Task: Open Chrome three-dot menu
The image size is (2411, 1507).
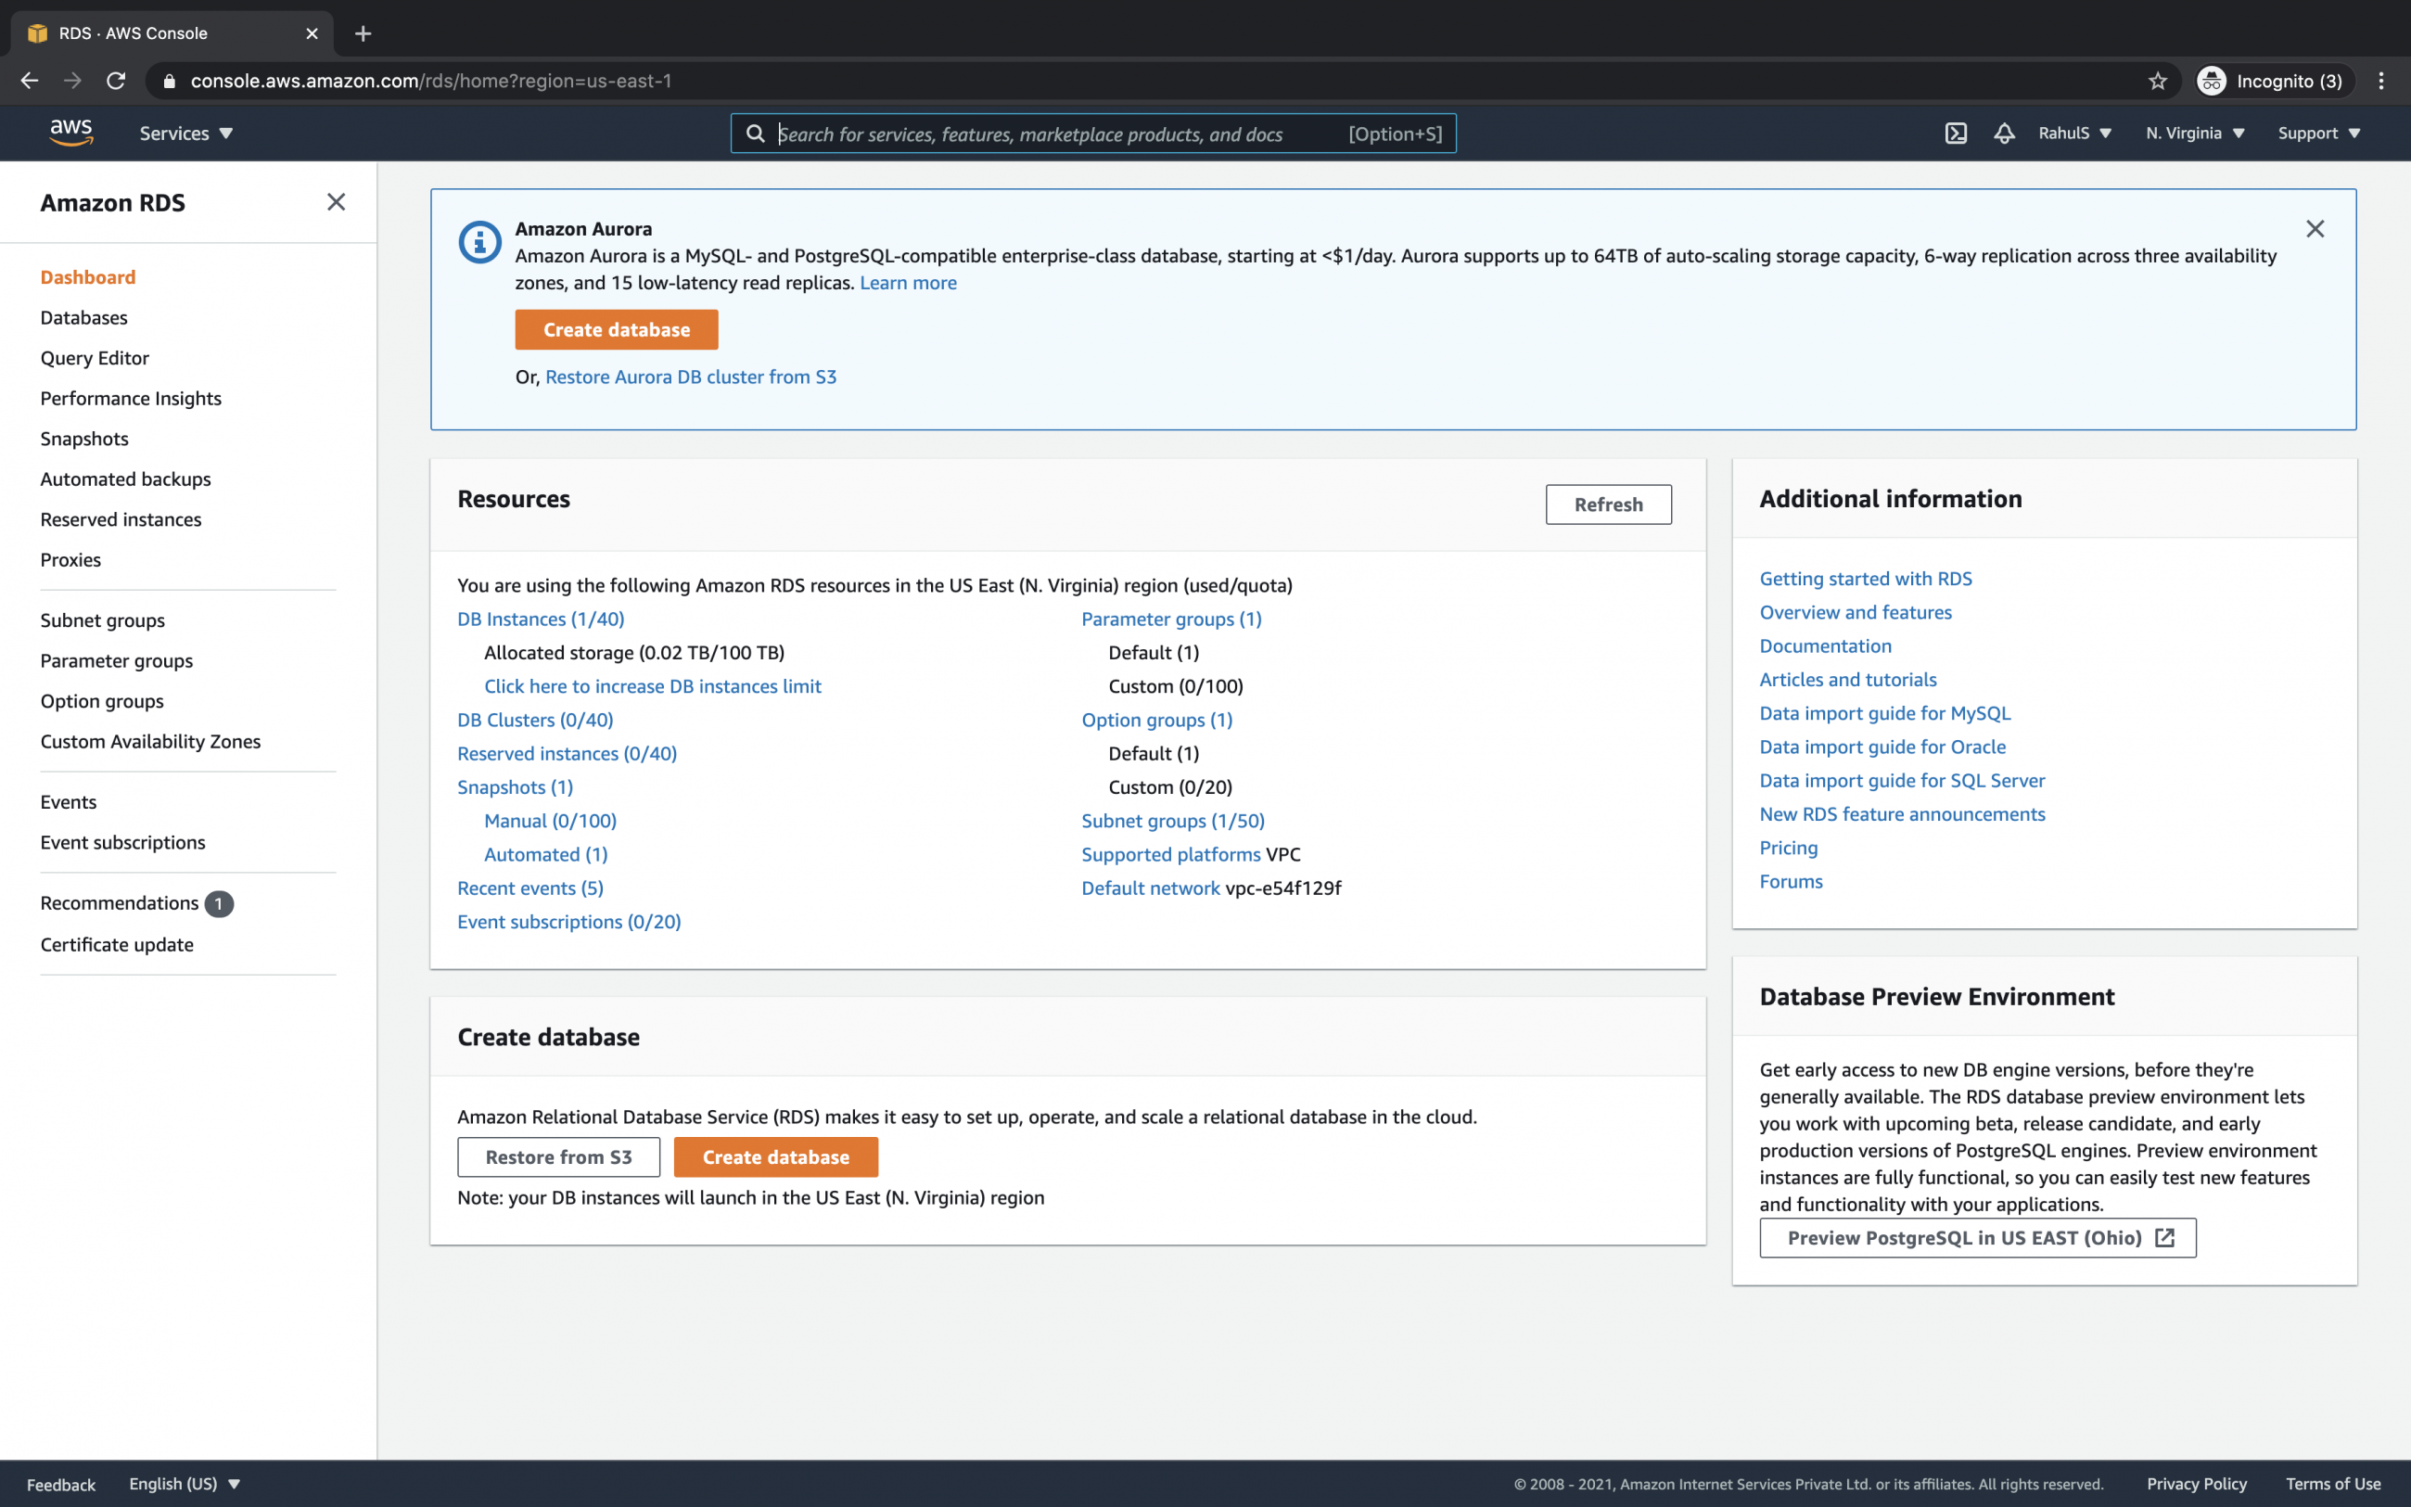Action: click(x=2381, y=82)
